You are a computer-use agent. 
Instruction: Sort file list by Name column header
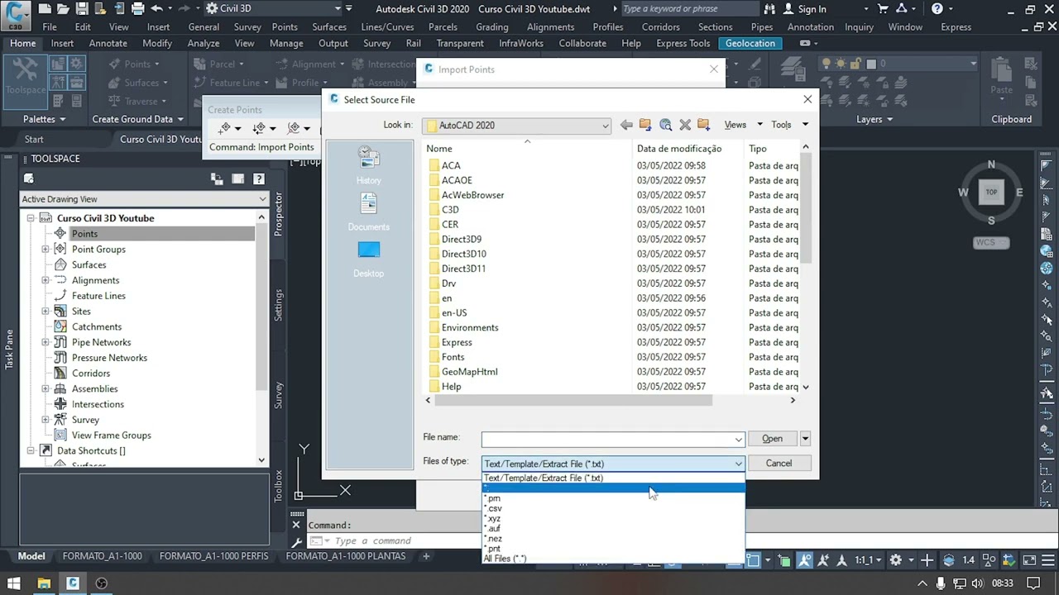(527, 149)
